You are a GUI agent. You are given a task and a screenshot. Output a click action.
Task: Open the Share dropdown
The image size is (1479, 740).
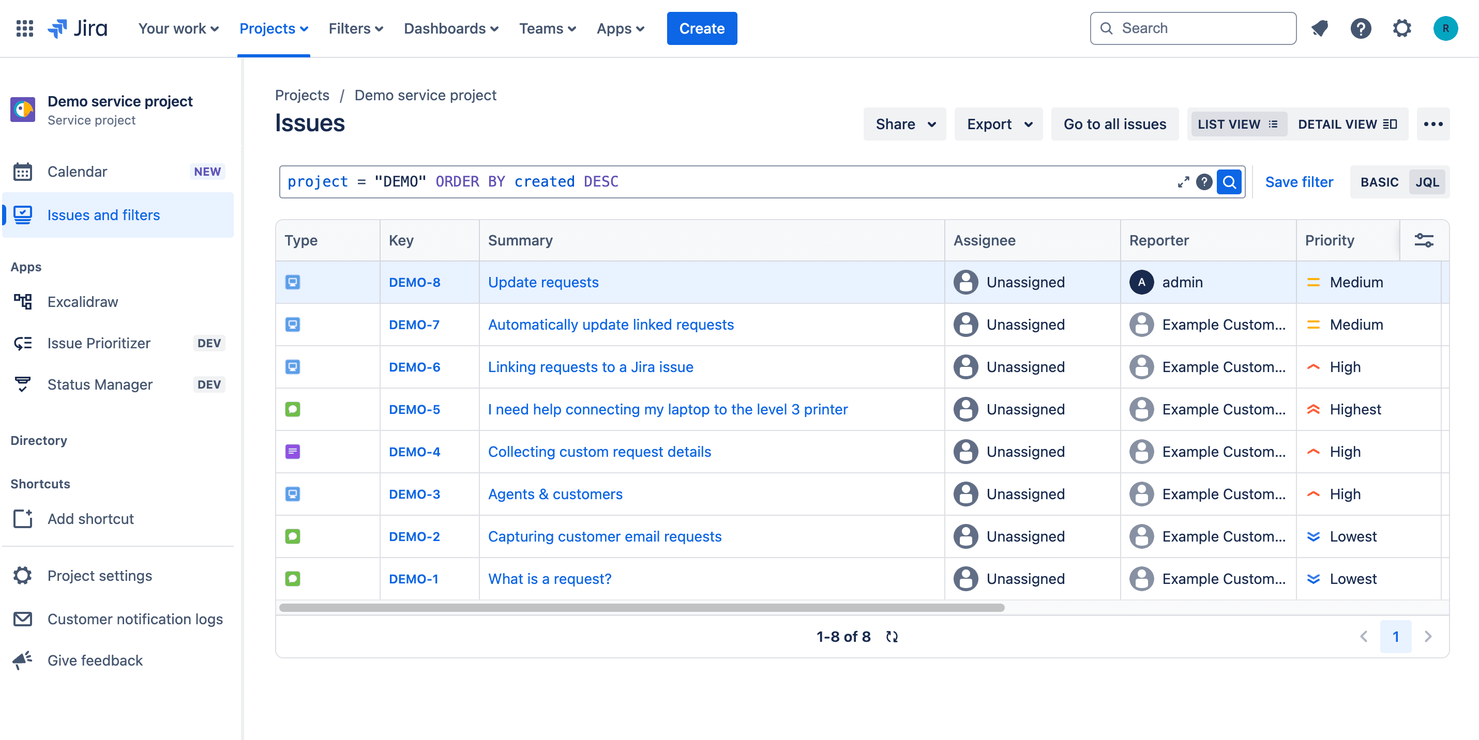coord(904,124)
